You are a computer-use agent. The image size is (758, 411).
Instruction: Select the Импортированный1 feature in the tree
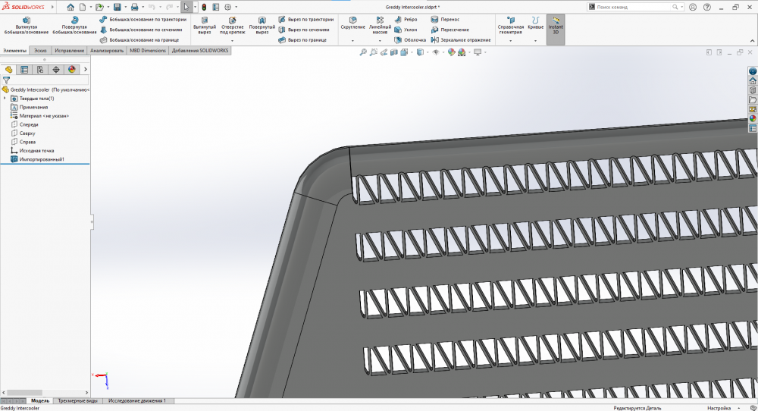coord(42,159)
